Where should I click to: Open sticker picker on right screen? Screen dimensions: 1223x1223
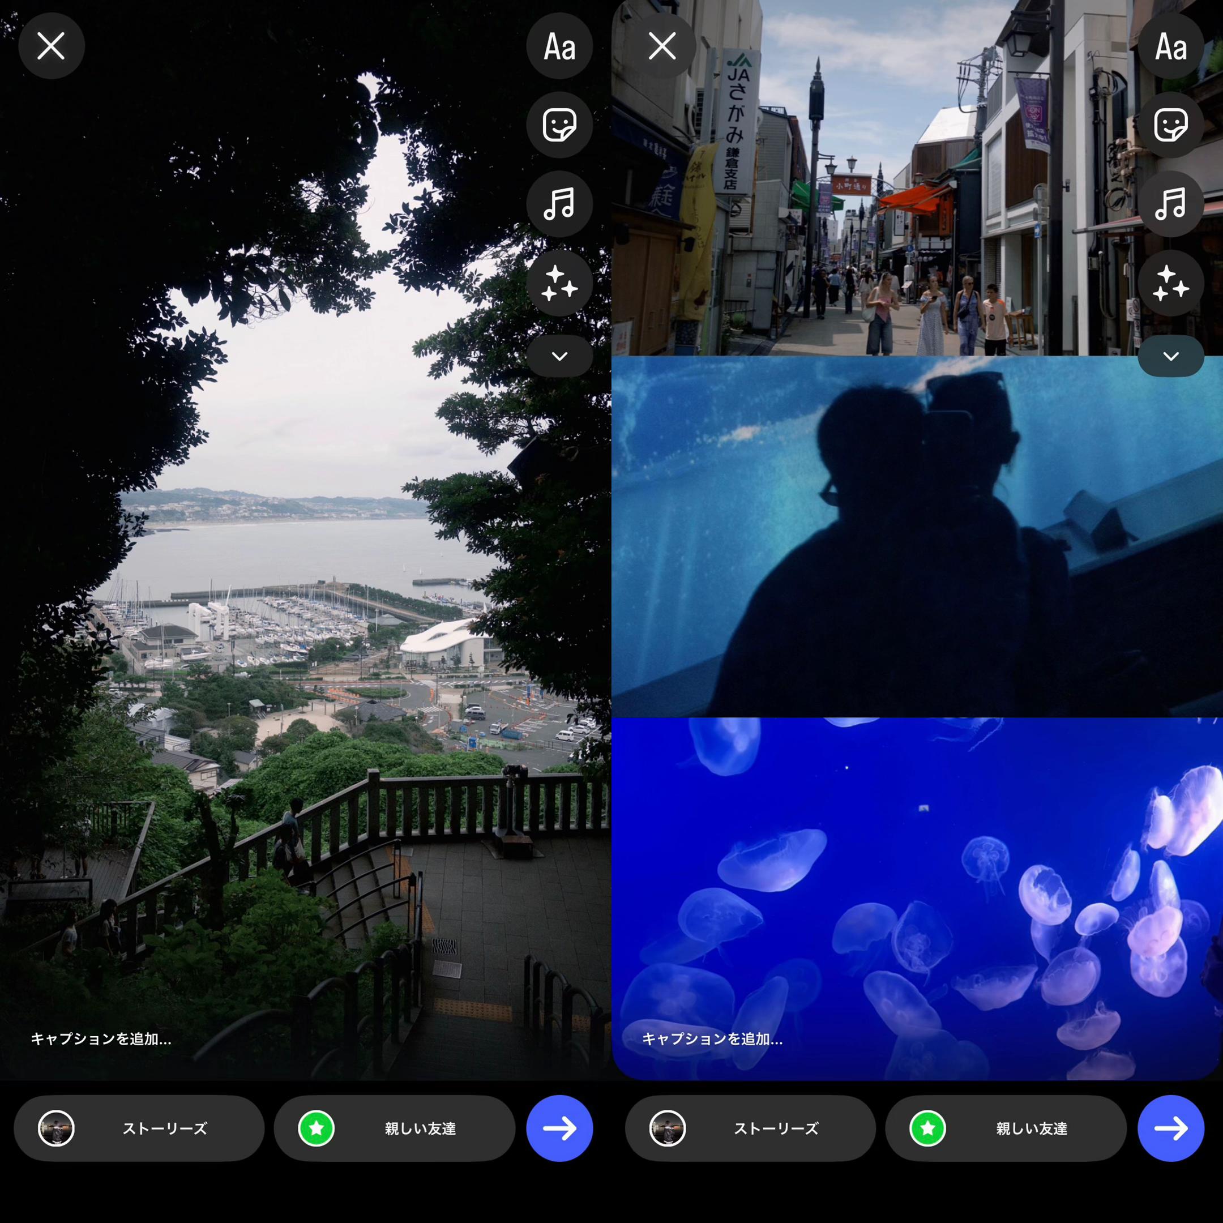click(1171, 125)
